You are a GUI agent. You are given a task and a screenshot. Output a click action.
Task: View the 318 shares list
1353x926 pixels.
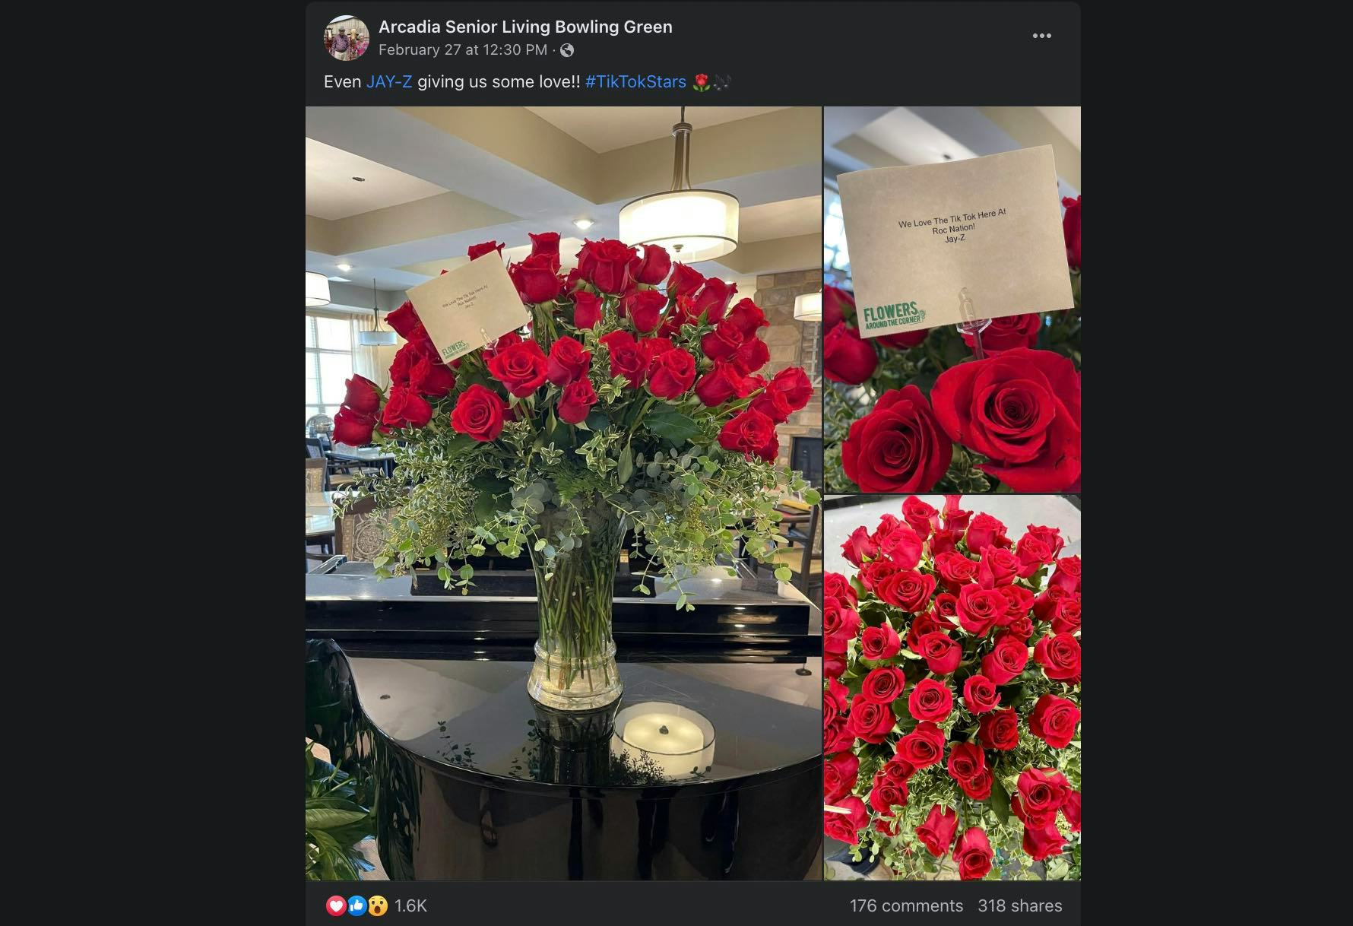tap(1020, 905)
